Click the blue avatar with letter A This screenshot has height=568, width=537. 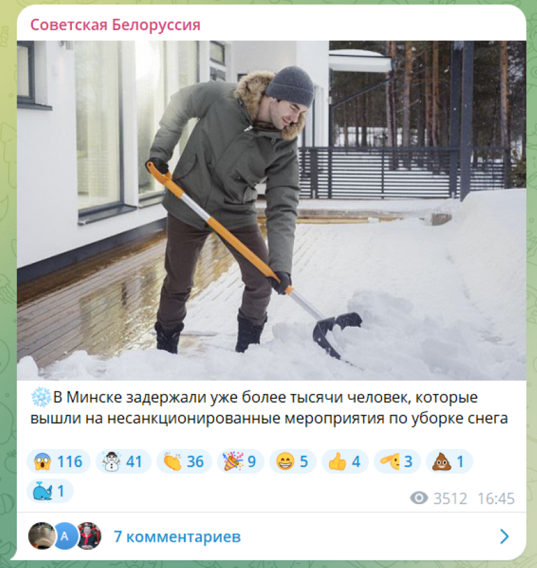[x=64, y=536]
